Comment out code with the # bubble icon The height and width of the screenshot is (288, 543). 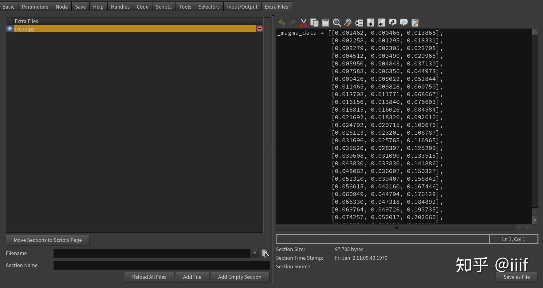pyautogui.click(x=392, y=22)
